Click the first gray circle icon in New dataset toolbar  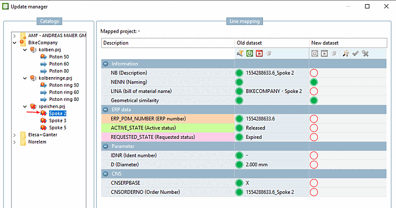tap(315, 53)
